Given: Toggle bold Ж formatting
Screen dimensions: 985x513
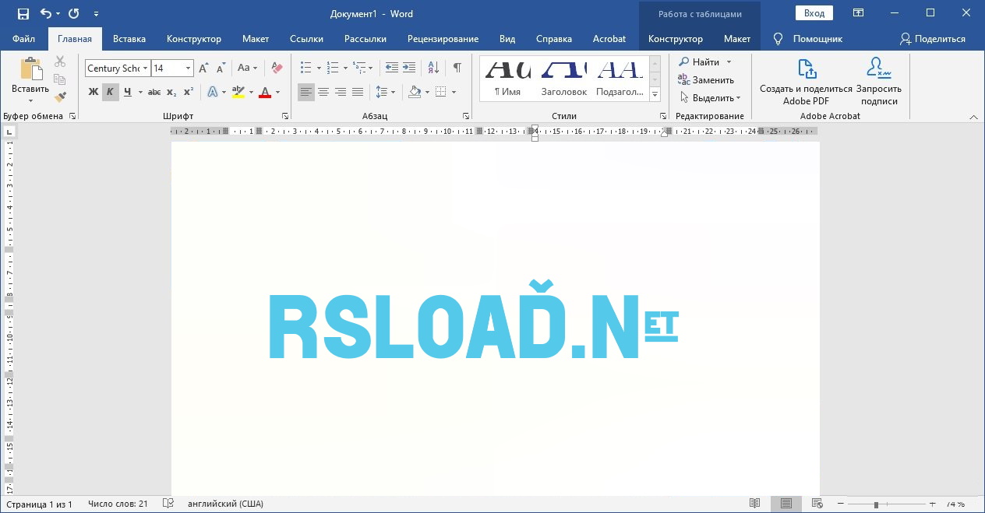Looking at the screenshot, I should pyautogui.click(x=94, y=92).
